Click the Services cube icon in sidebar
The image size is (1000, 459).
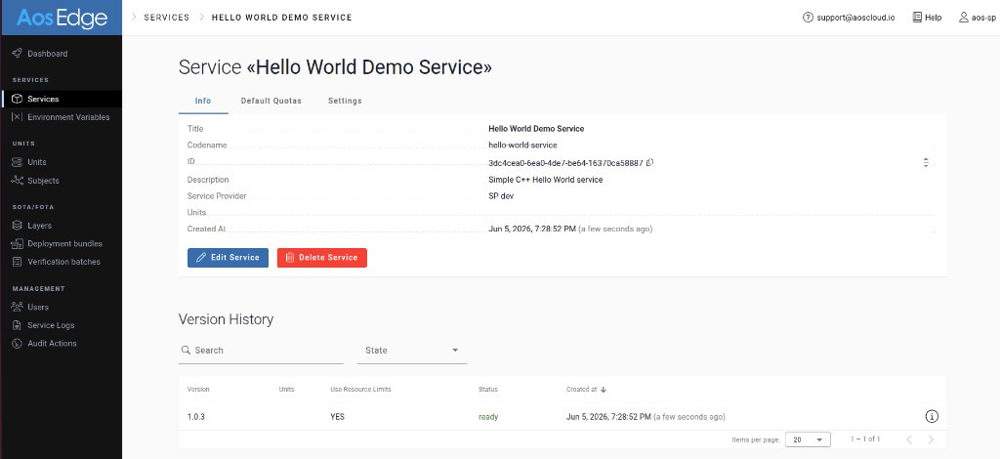click(18, 99)
